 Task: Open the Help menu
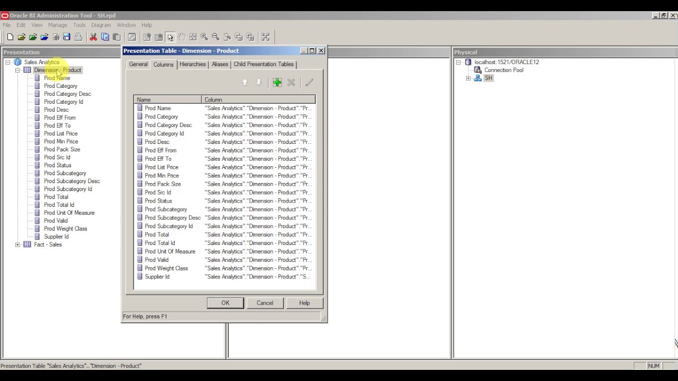click(147, 25)
